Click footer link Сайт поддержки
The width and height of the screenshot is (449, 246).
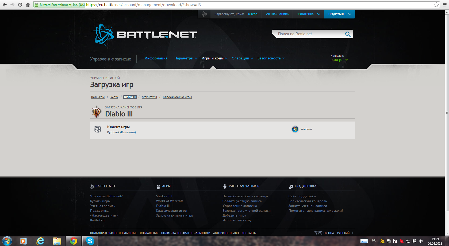tap(302, 196)
